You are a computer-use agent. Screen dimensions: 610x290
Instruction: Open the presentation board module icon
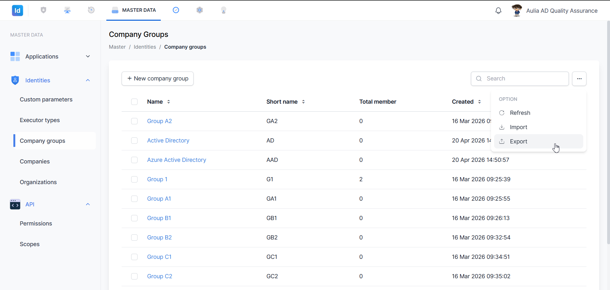point(67,10)
